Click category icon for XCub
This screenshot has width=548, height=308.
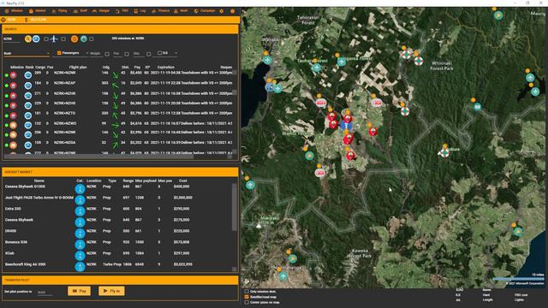pos(80,256)
